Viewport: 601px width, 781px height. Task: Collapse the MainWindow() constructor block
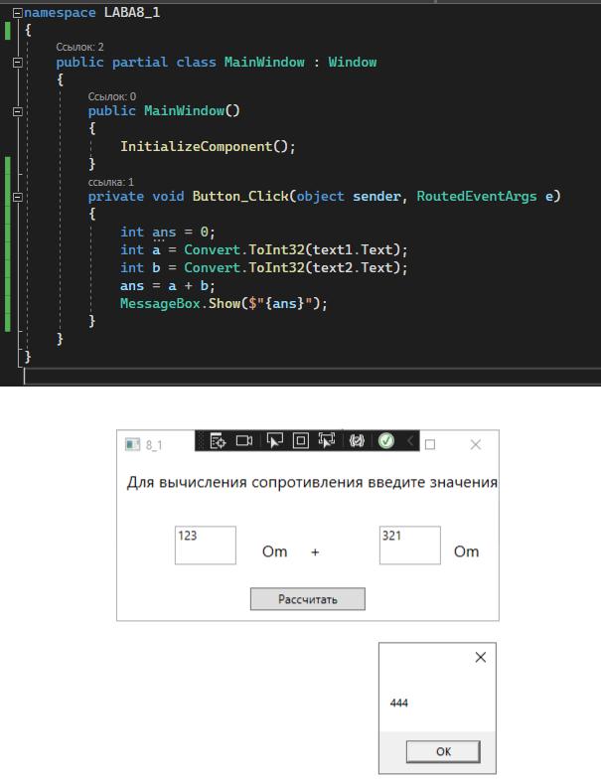click(18, 111)
